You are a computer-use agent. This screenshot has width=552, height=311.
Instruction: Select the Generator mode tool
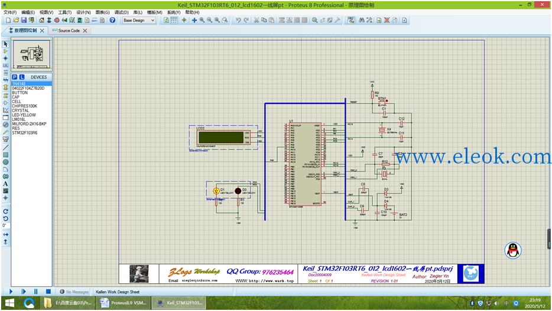(x=5, y=125)
